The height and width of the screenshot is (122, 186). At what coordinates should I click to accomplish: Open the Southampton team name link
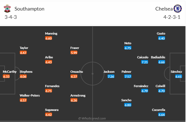[29, 9]
